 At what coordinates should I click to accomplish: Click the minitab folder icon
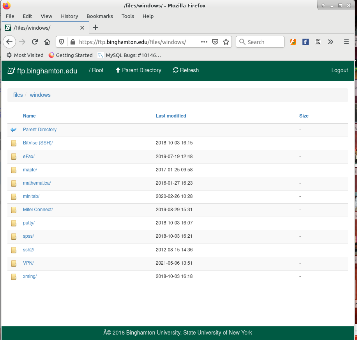tap(14, 197)
